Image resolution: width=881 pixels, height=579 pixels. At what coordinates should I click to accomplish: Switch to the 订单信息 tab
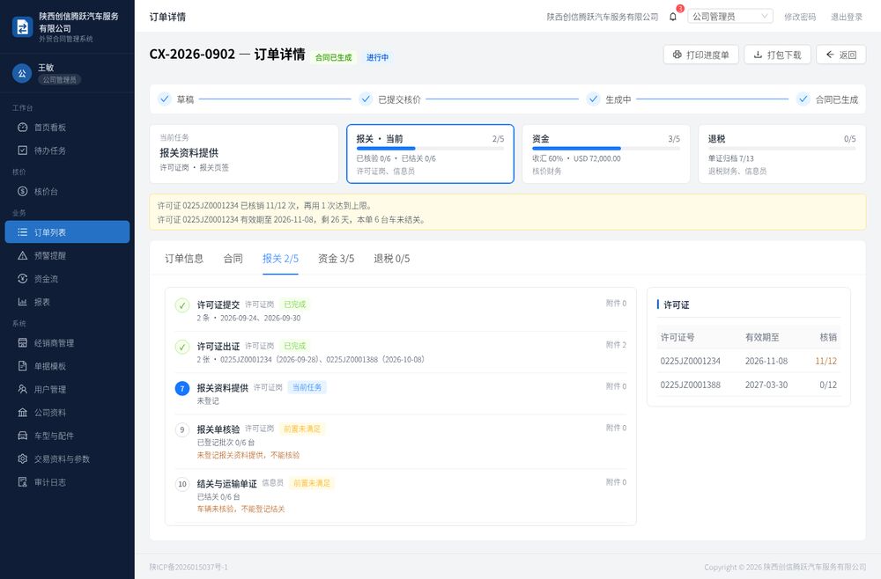[x=184, y=259]
